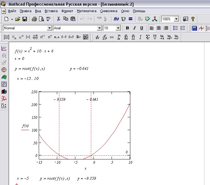The height and width of the screenshot is (185, 210).
Task: Click the Open folder icon
Action: coord(17,19)
